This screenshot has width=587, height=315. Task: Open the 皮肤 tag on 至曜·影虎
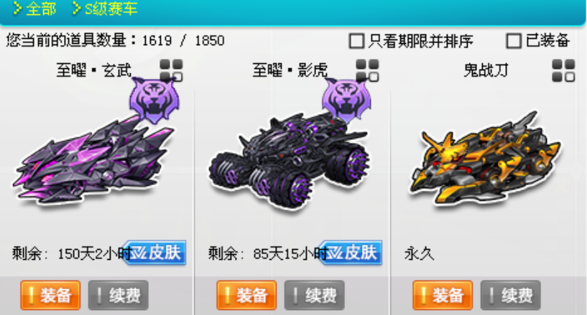point(351,253)
